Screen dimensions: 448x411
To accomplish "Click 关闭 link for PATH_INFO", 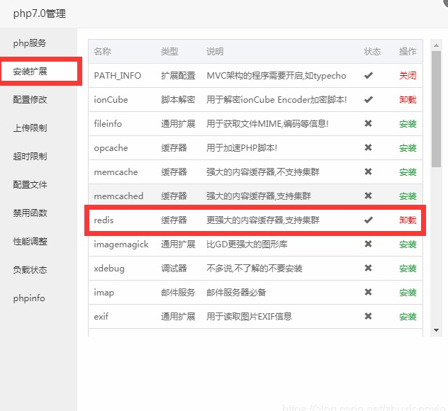I will pos(408,76).
